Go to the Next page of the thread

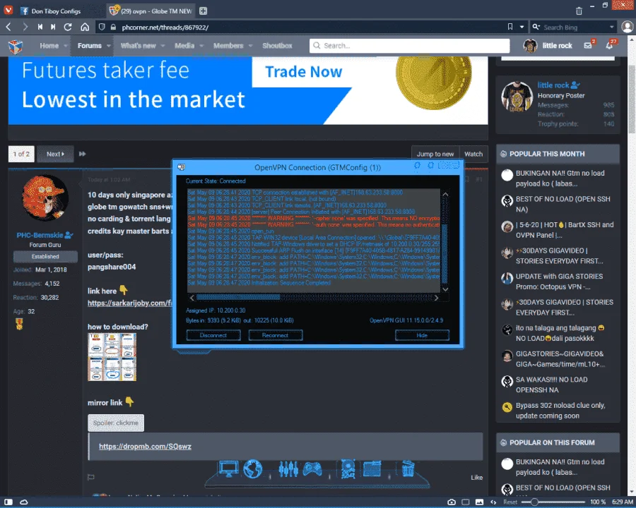click(x=55, y=154)
